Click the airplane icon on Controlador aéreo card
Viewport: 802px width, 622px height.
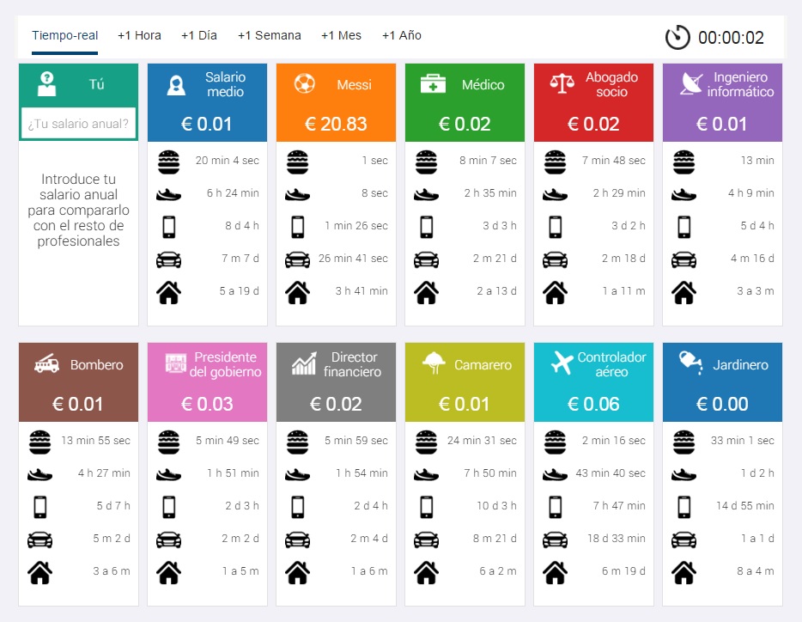point(562,363)
